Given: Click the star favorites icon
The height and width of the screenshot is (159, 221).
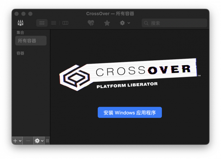Looking at the screenshot, I should point(107,23).
